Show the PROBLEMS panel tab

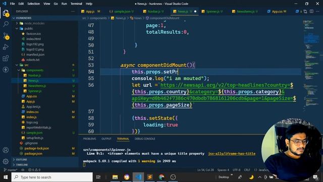(x=89, y=139)
